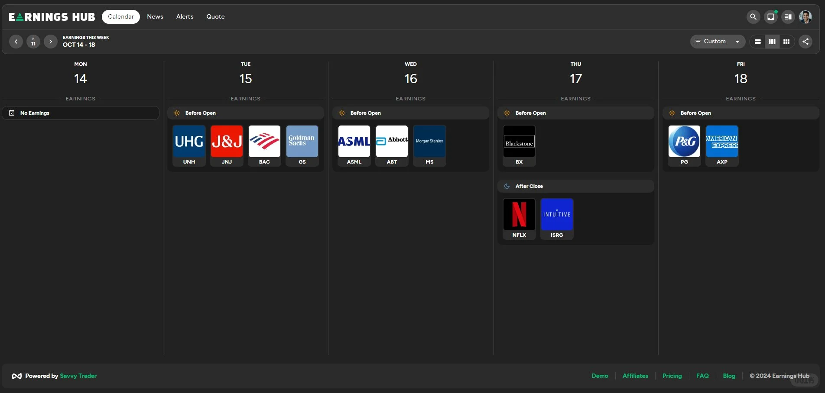Open UNH earnings card
Screen dimensions: 825x393
point(189,145)
